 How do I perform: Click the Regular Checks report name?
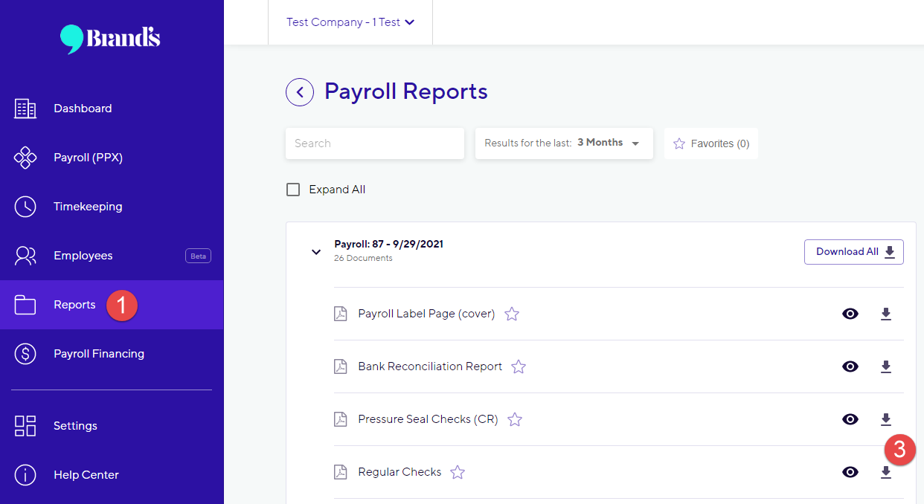click(400, 472)
